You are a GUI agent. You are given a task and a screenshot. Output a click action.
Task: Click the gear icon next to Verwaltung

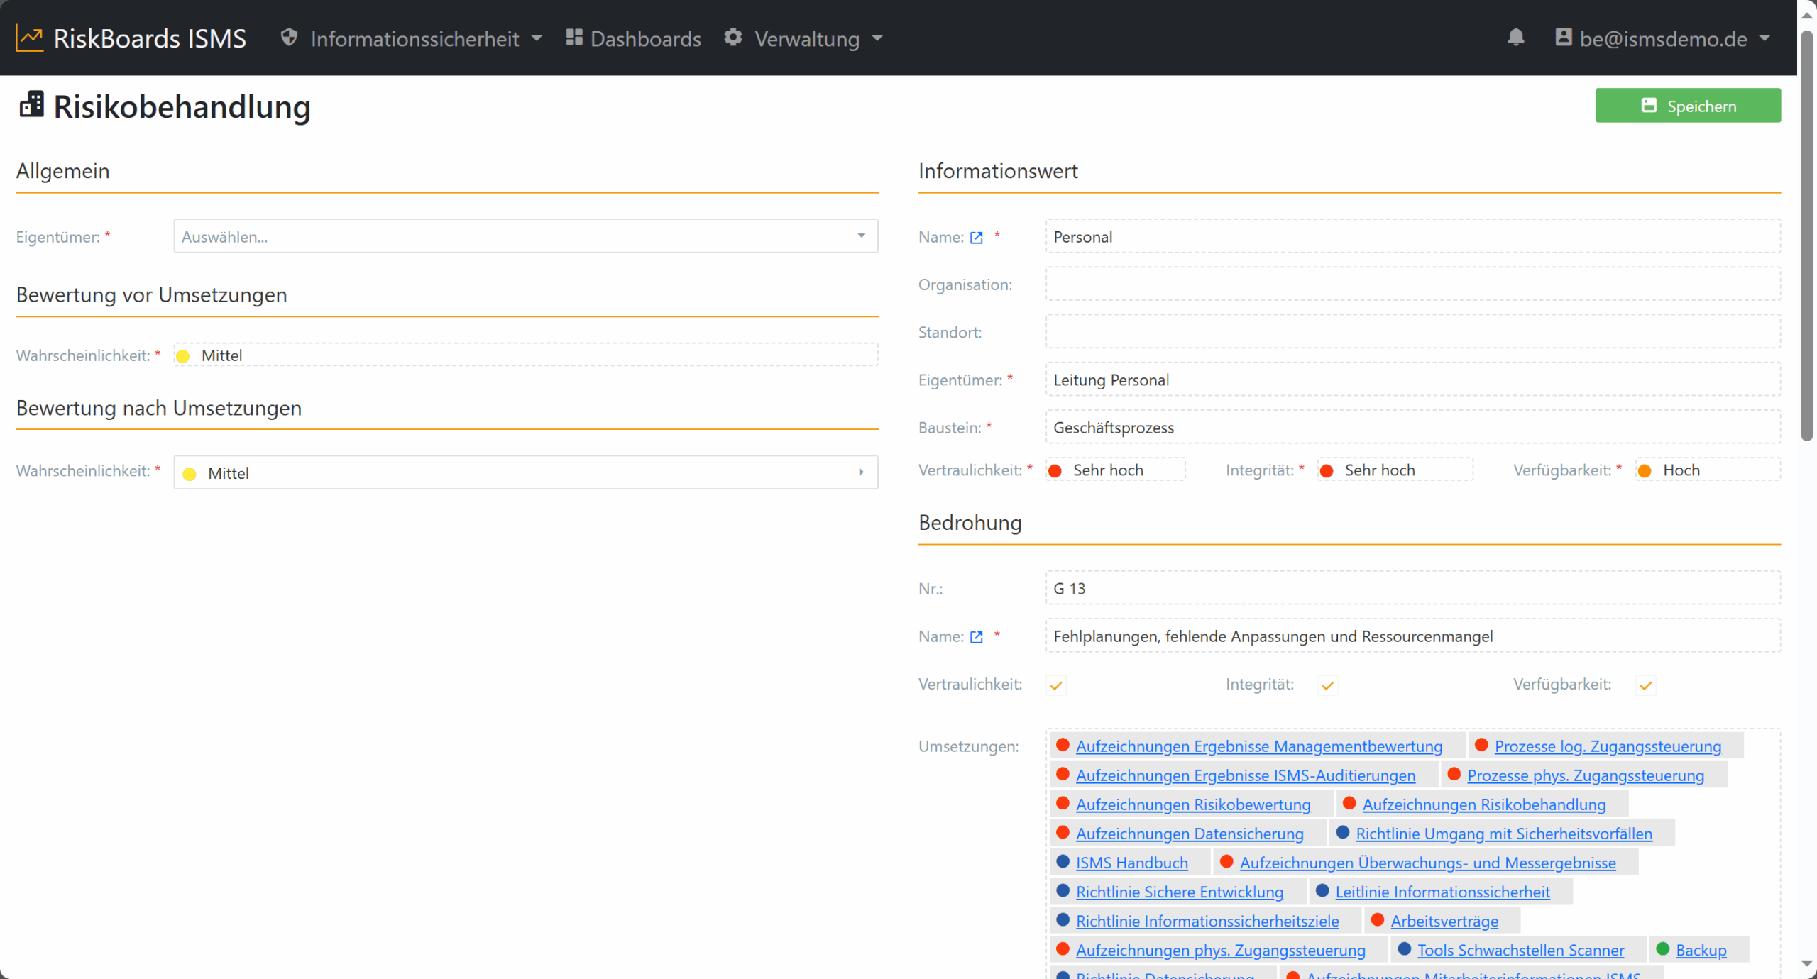pos(733,37)
